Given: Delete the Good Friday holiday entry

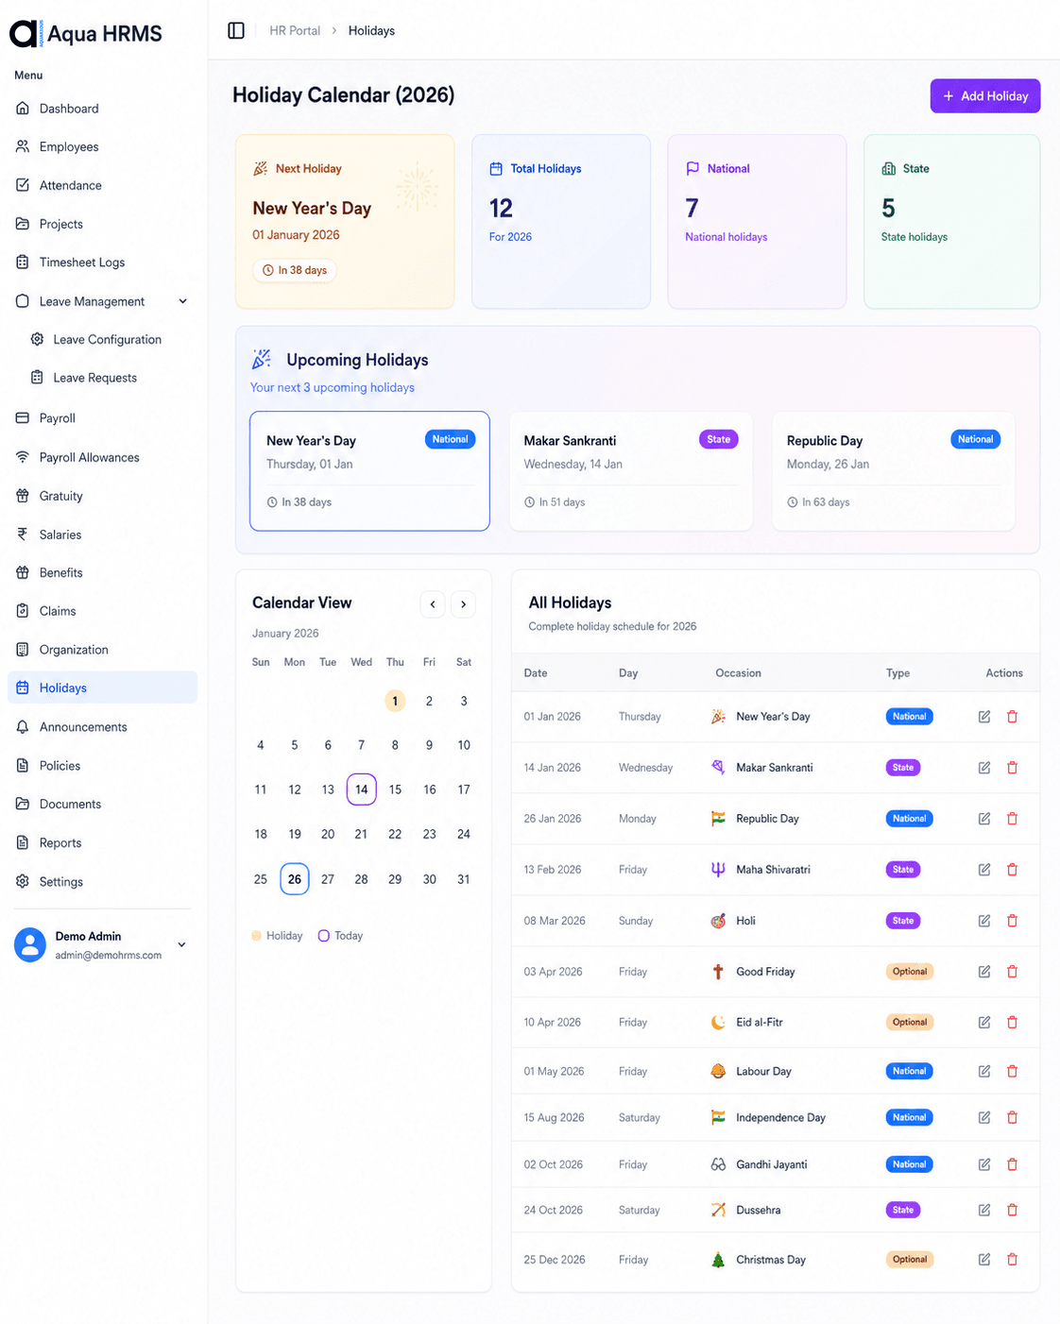Looking at the screenshot, I should pos(1012,972).
